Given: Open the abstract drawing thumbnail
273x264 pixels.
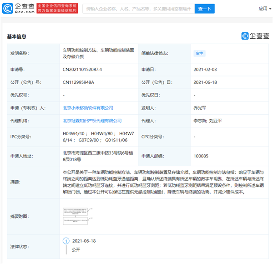Looking at the screenshot, I should pos(78,216).
